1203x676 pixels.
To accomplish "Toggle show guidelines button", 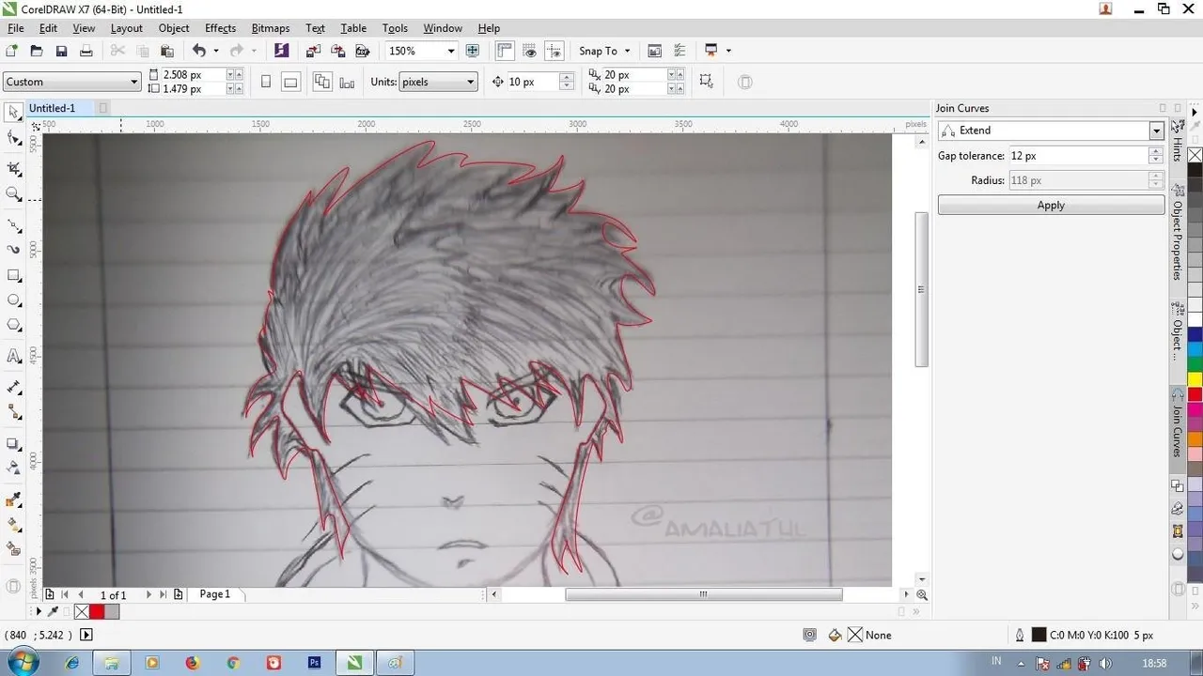I will (x=555, y=51).
